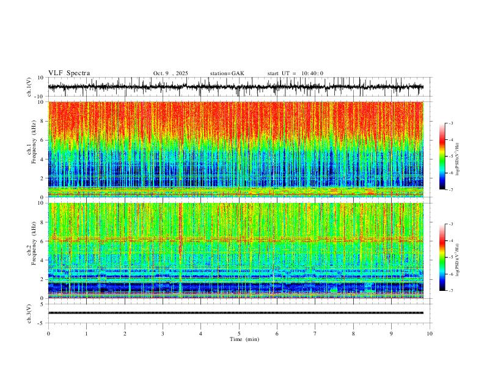The image size is (484, 374).
Task: Click the "VLF Spectra" plot title
Action: [69, 73]
